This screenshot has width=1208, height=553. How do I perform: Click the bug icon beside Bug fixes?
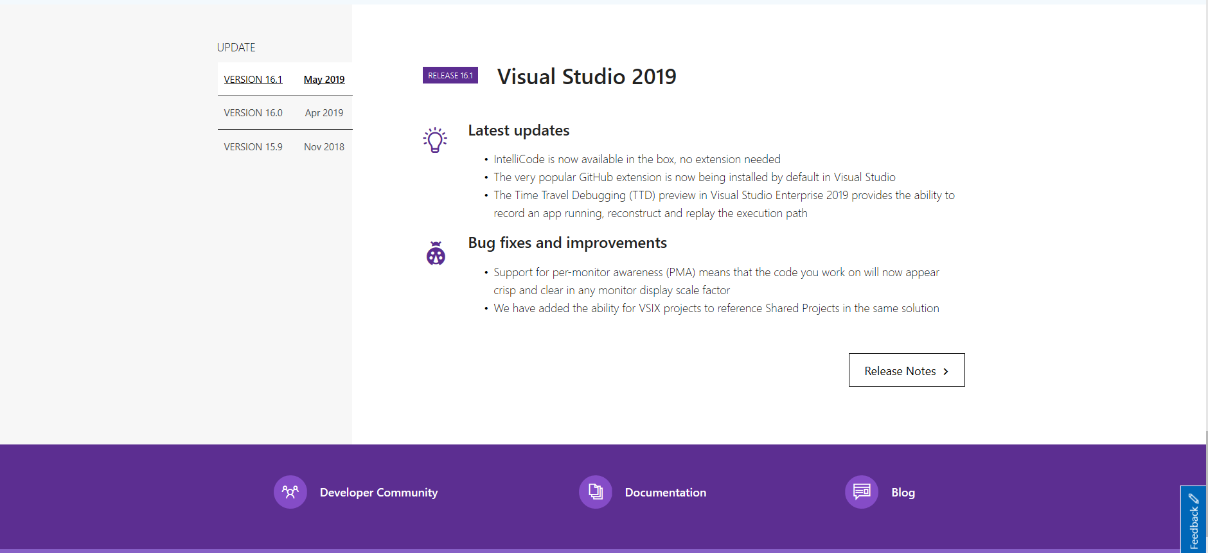click(436, 254)
